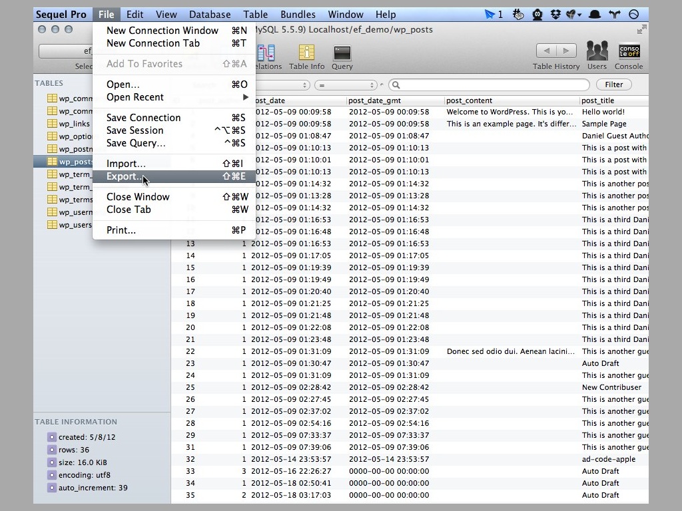Expand the Open Recent submenu
This screenshot has height=511, width=682.
click(x=174, y=97)
